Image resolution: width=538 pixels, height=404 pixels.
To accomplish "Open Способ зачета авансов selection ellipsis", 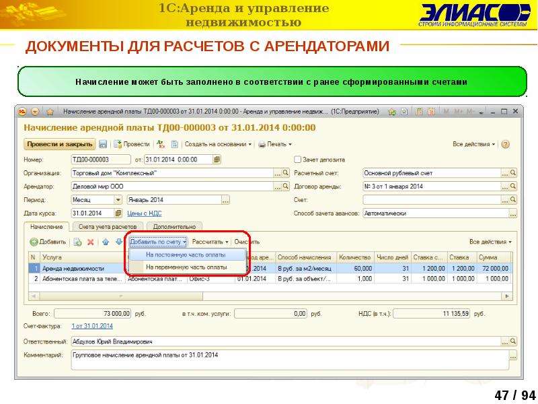I will [512, 213].
